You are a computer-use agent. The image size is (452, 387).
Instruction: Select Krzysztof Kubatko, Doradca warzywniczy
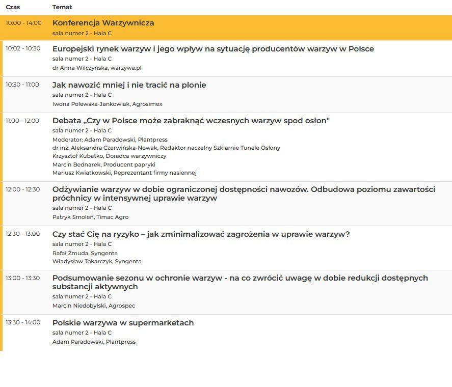pos(109,156)
